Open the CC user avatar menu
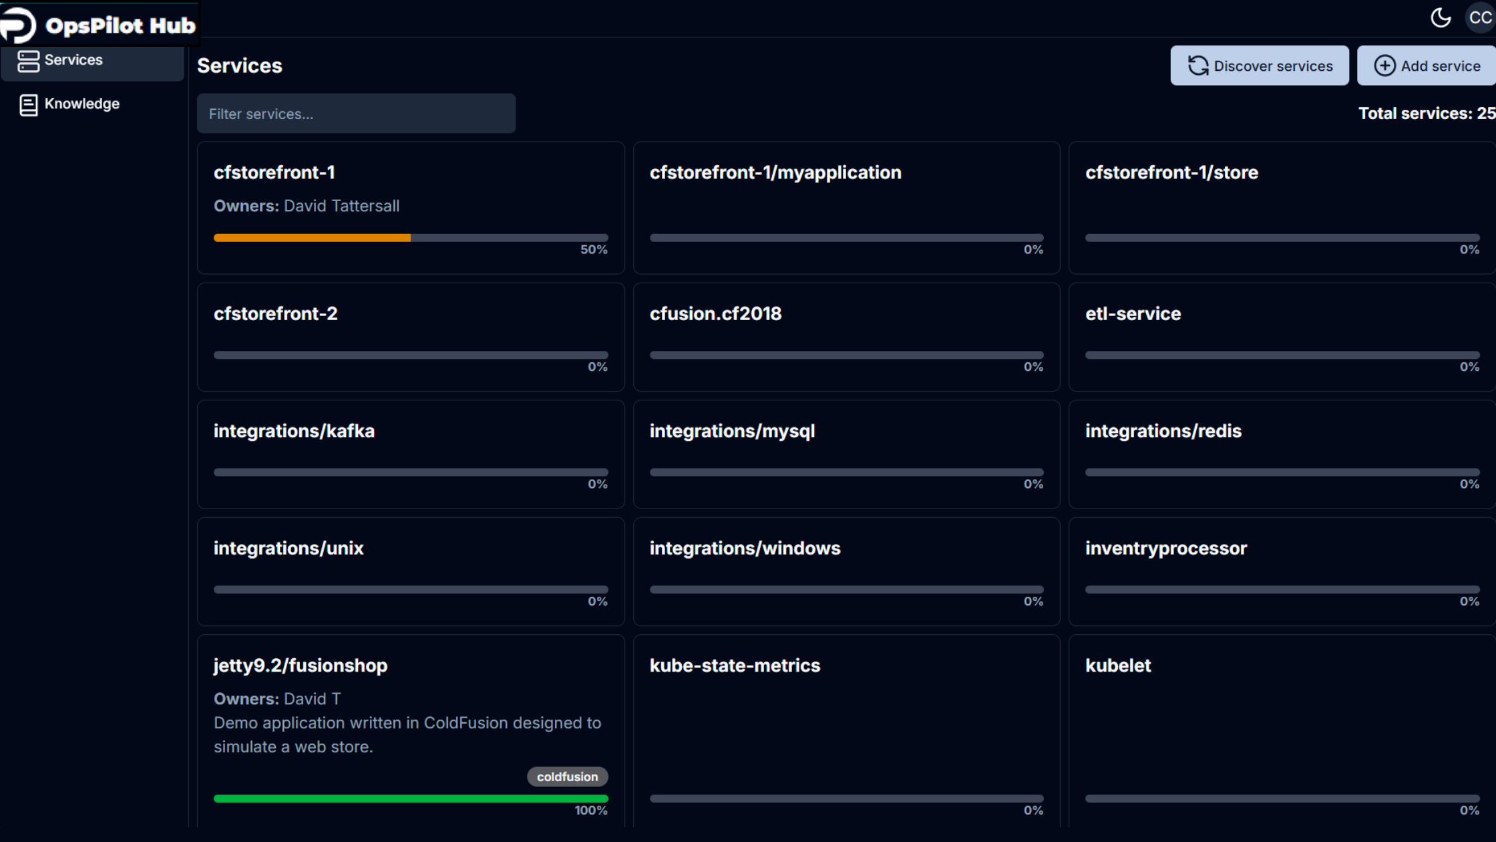The width and height of the screenshot is (1496, 842). (x=1480, y=18)
